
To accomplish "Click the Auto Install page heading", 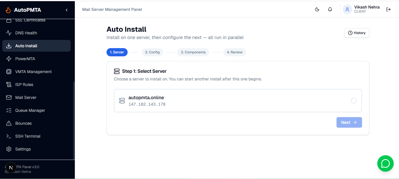I will pyautogui.click(x=126, y=29).
